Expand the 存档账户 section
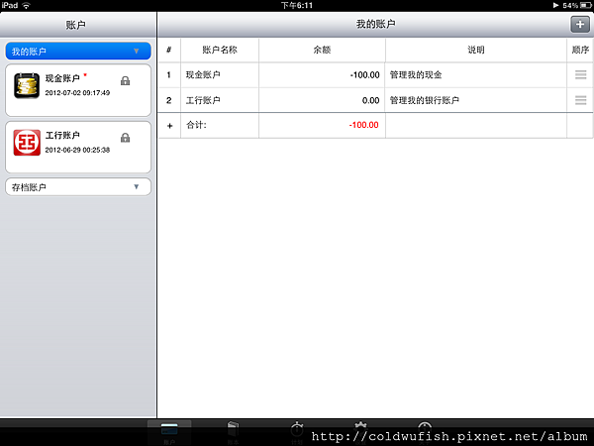Viewport: 594px width, 446px height. (78, 187)
